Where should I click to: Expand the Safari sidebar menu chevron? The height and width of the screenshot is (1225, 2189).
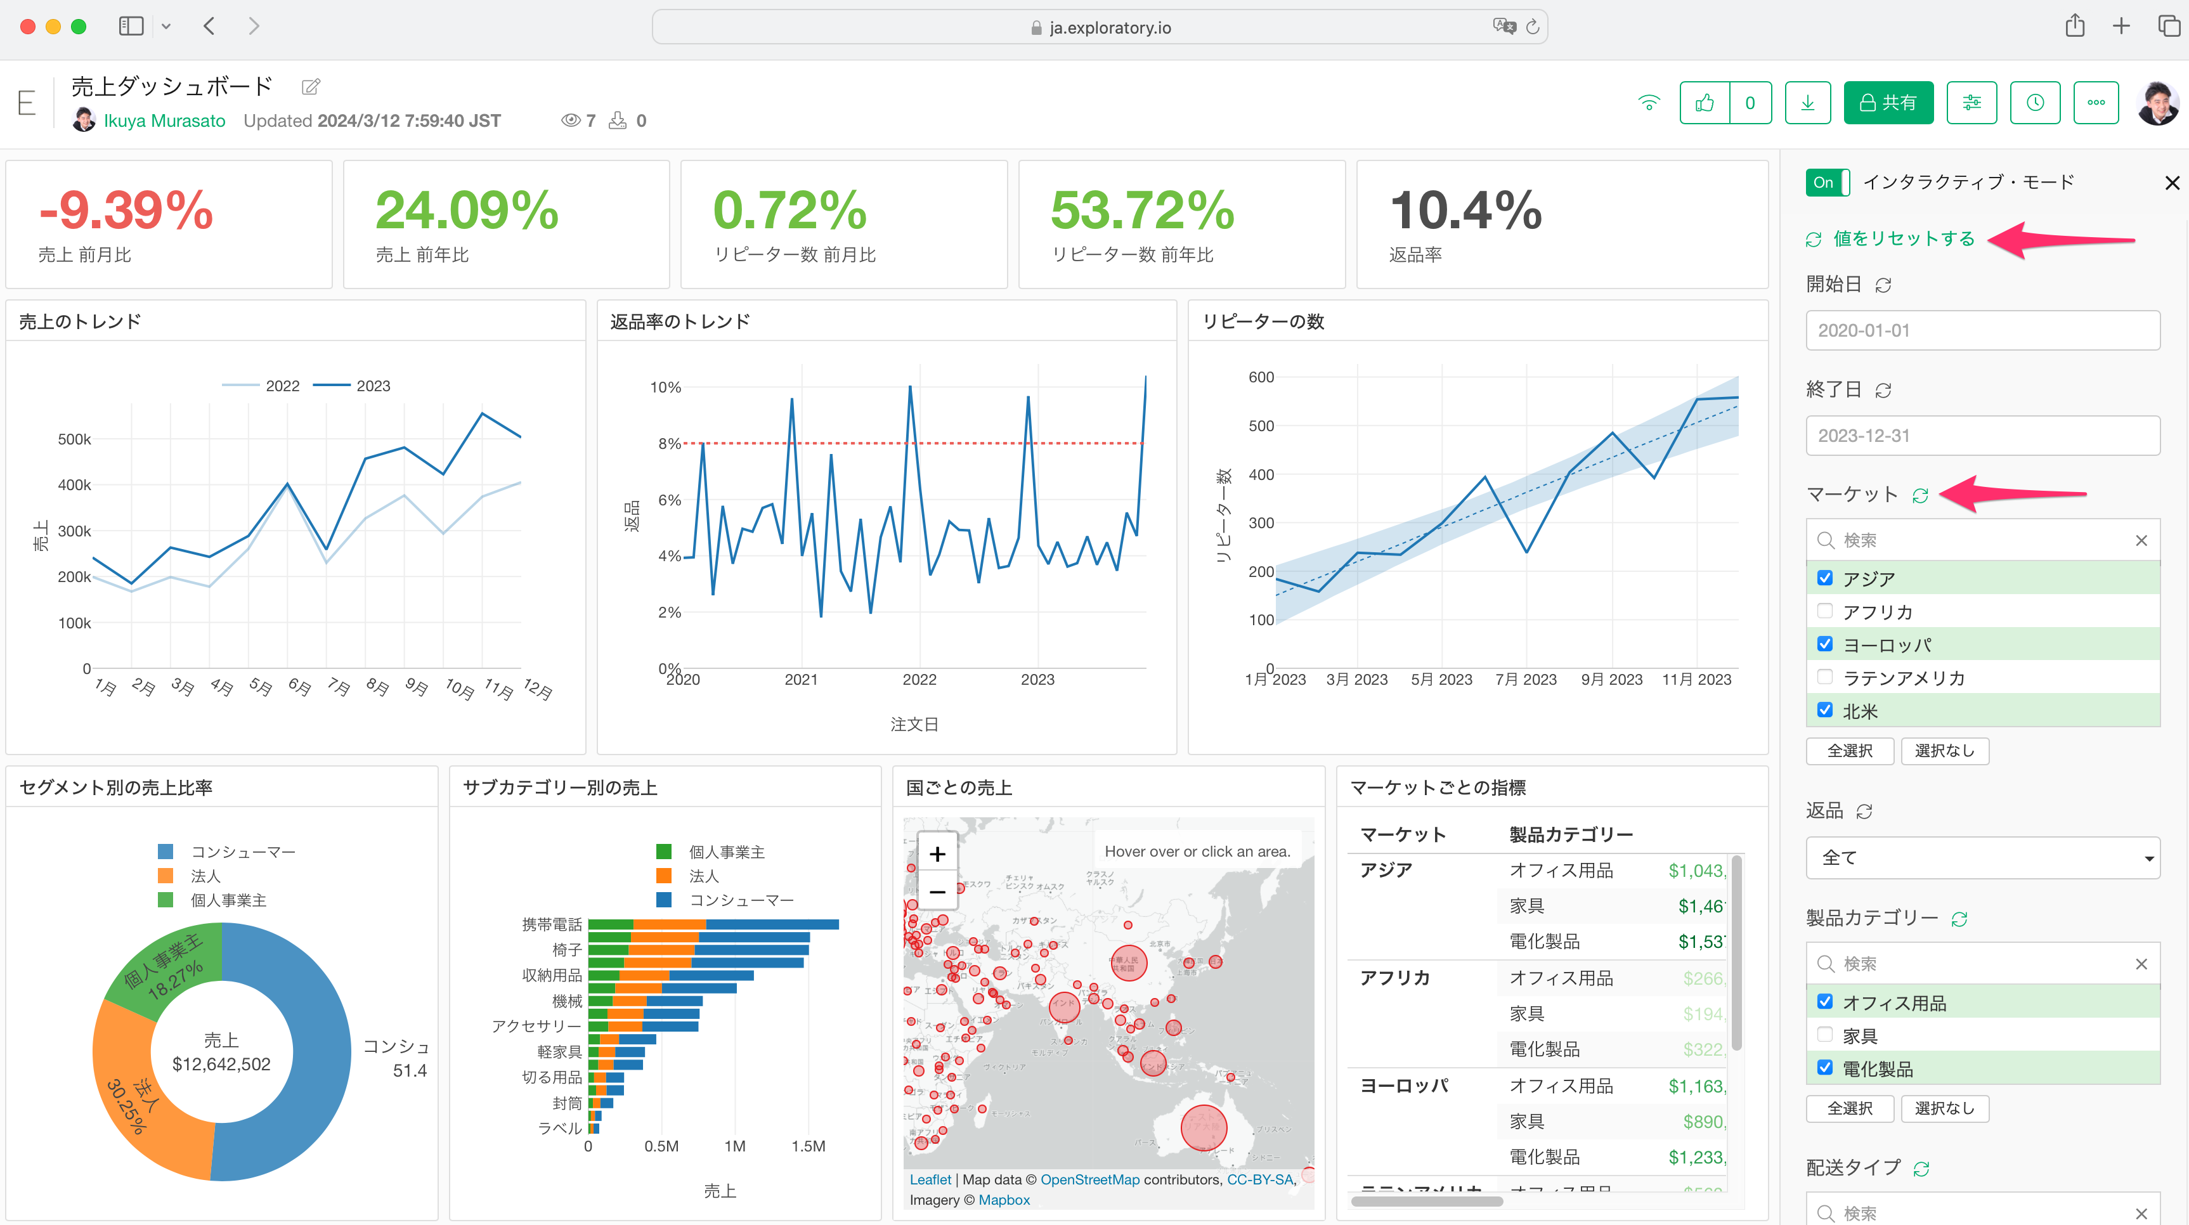(166, 27)
